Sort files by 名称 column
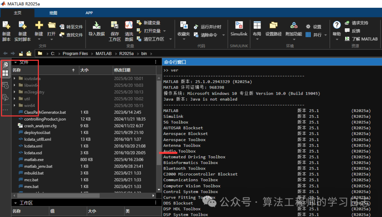The image size is (382, 217). tap(45, 70)
